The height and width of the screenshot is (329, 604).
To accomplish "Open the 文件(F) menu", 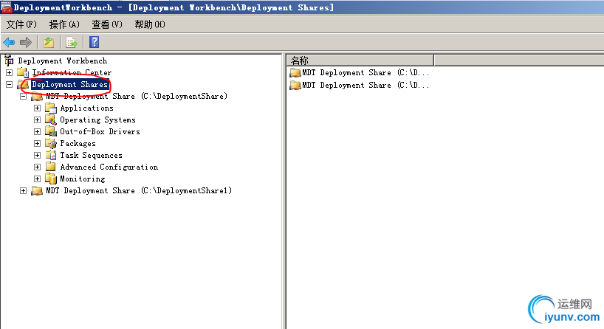I will [21, 24].
